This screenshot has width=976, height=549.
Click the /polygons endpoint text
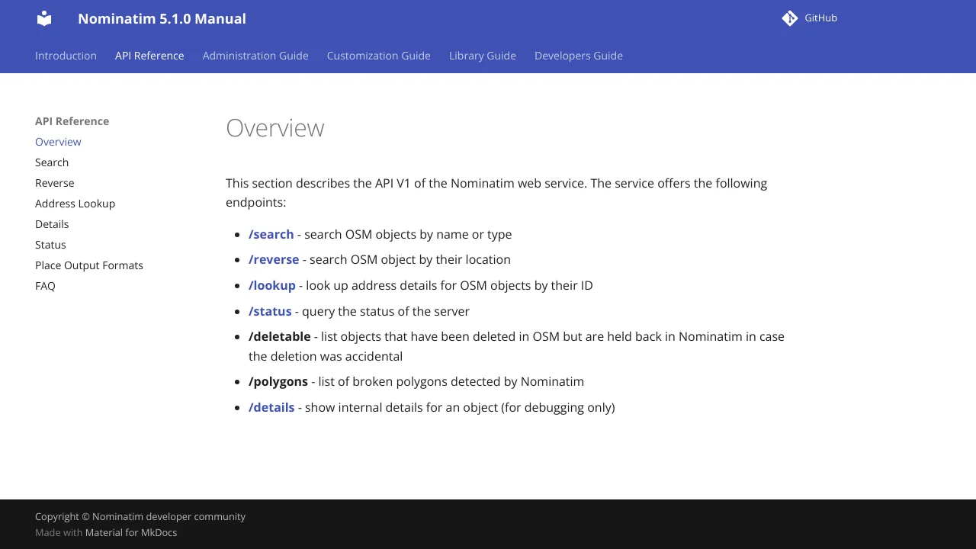pos(278,381)
